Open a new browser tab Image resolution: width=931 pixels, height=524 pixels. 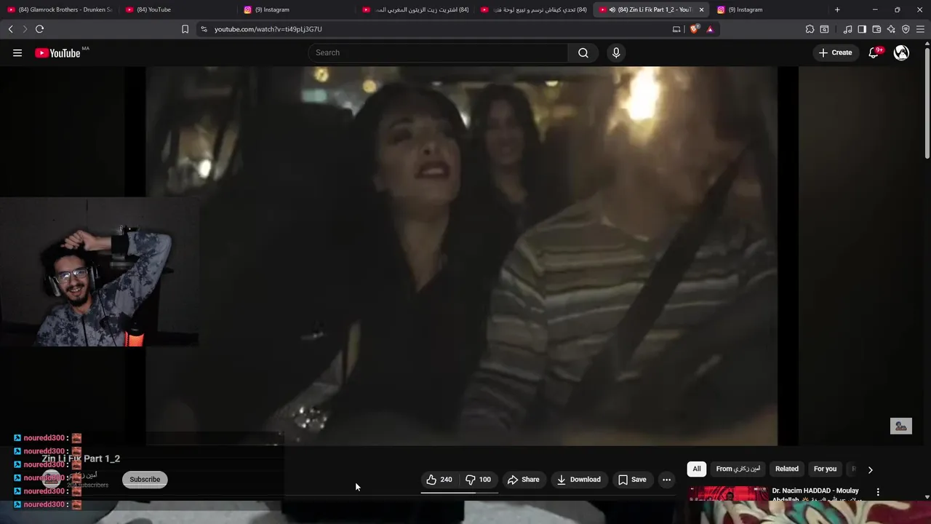click(837, 9)
